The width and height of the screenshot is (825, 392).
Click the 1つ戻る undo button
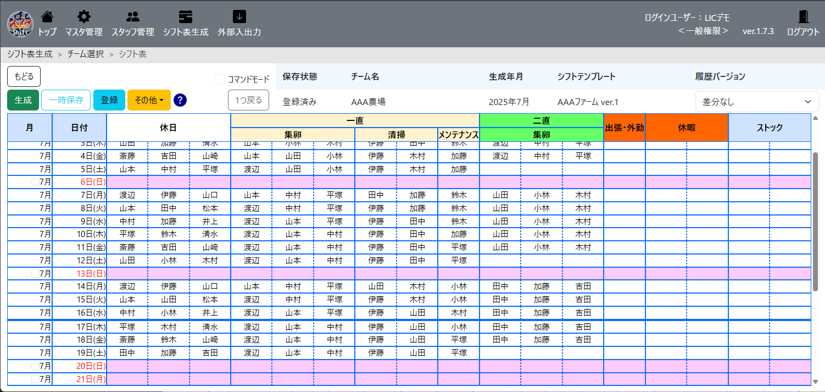[248, 100]
